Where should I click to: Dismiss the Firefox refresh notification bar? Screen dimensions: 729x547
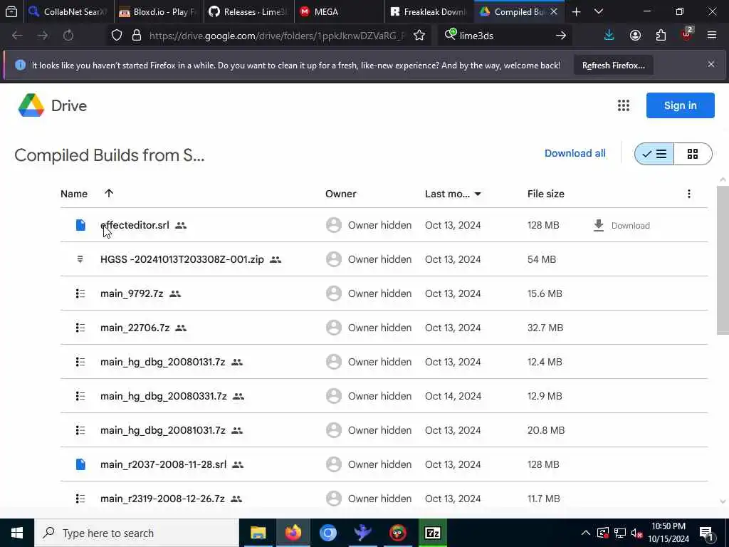pyautogui.click(x=711, y=65)
